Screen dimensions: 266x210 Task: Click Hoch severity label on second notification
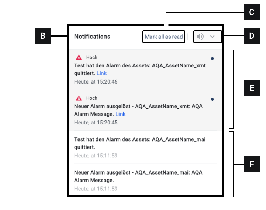click(x=92, y=98)
